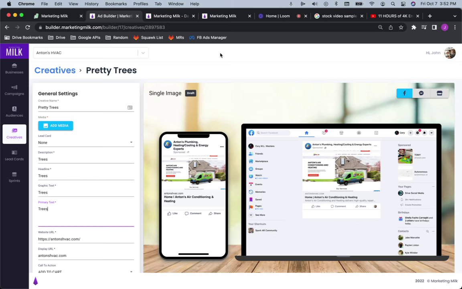The width and height of the screenshot is (462, 289).
Task: Open the Random bookmark folder
Action: tap(117, 37)
